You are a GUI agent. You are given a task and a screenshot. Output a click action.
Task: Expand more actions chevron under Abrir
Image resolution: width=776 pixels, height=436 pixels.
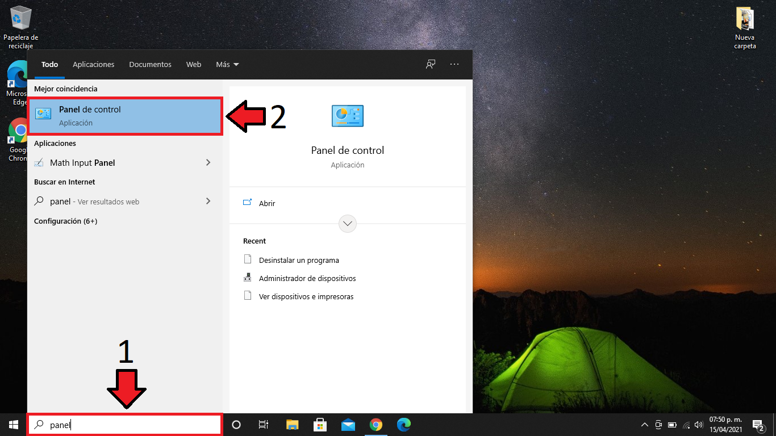[348, 224]
